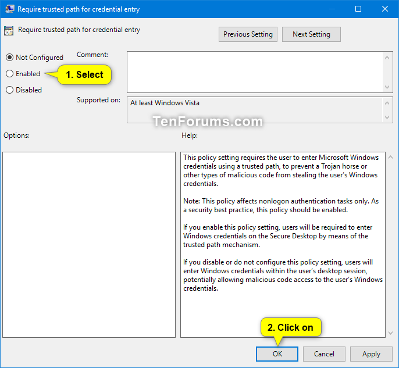Select the Disabled radio button
Screen dimensions: 399x368
[x=9, y=90]
